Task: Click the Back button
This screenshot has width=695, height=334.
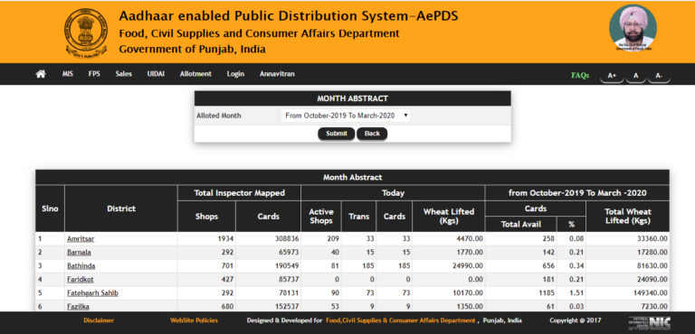Action: tap(372, 134)
